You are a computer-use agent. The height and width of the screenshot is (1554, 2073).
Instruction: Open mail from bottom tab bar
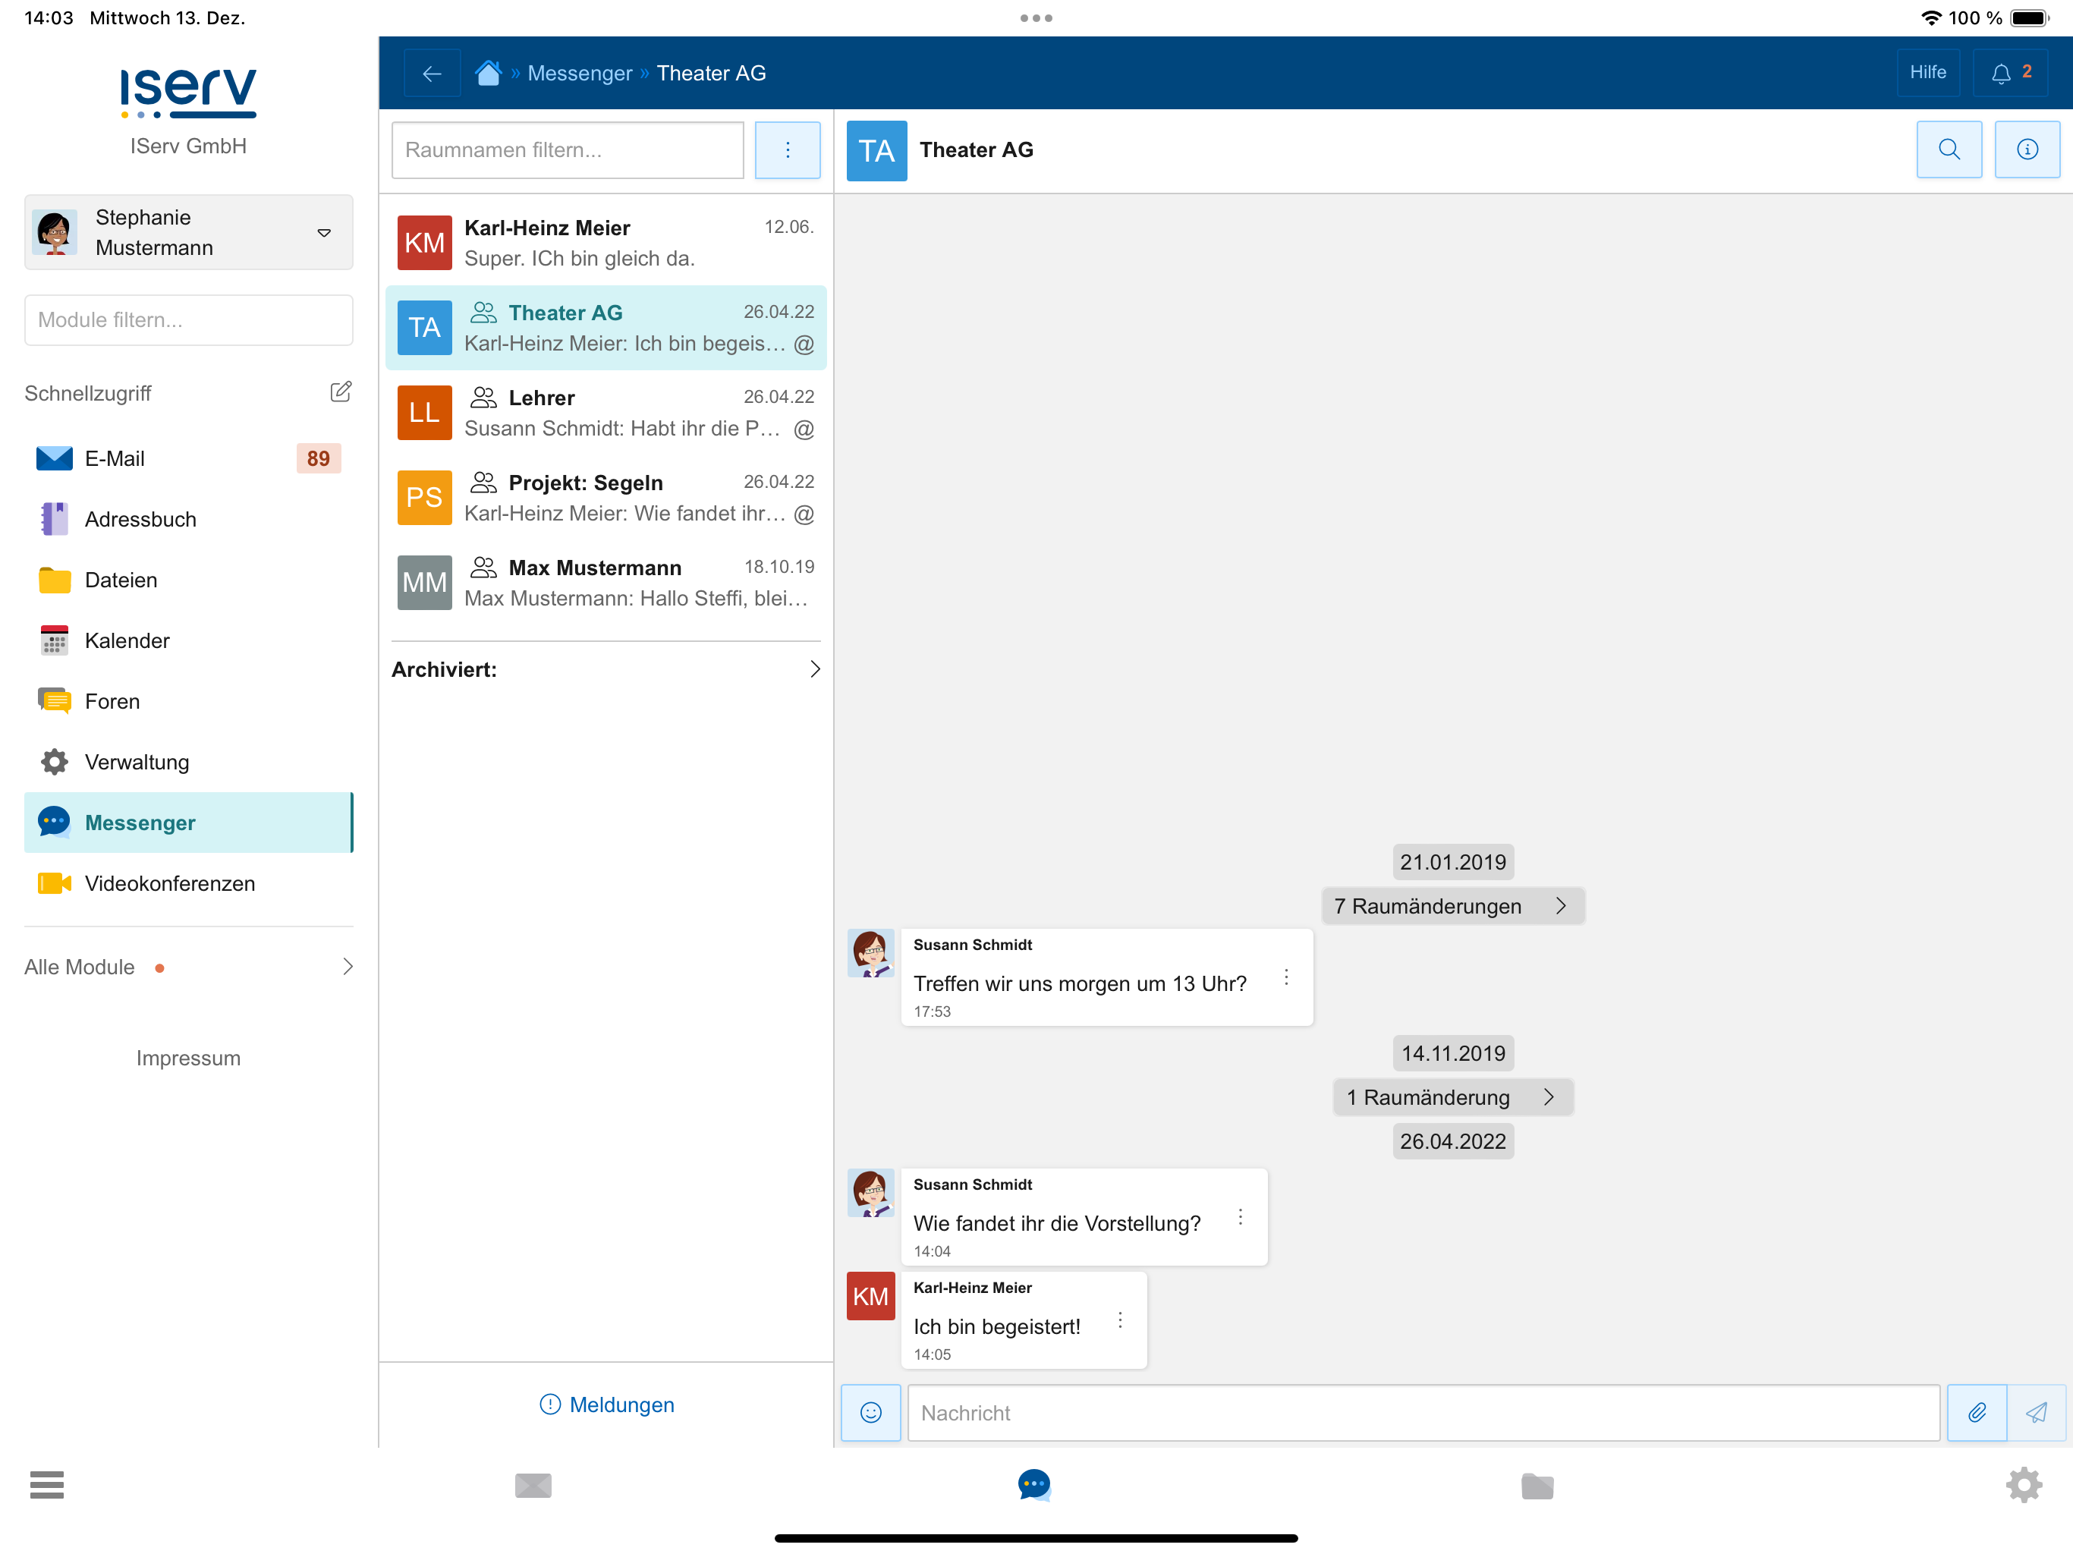pos(533,1485)
